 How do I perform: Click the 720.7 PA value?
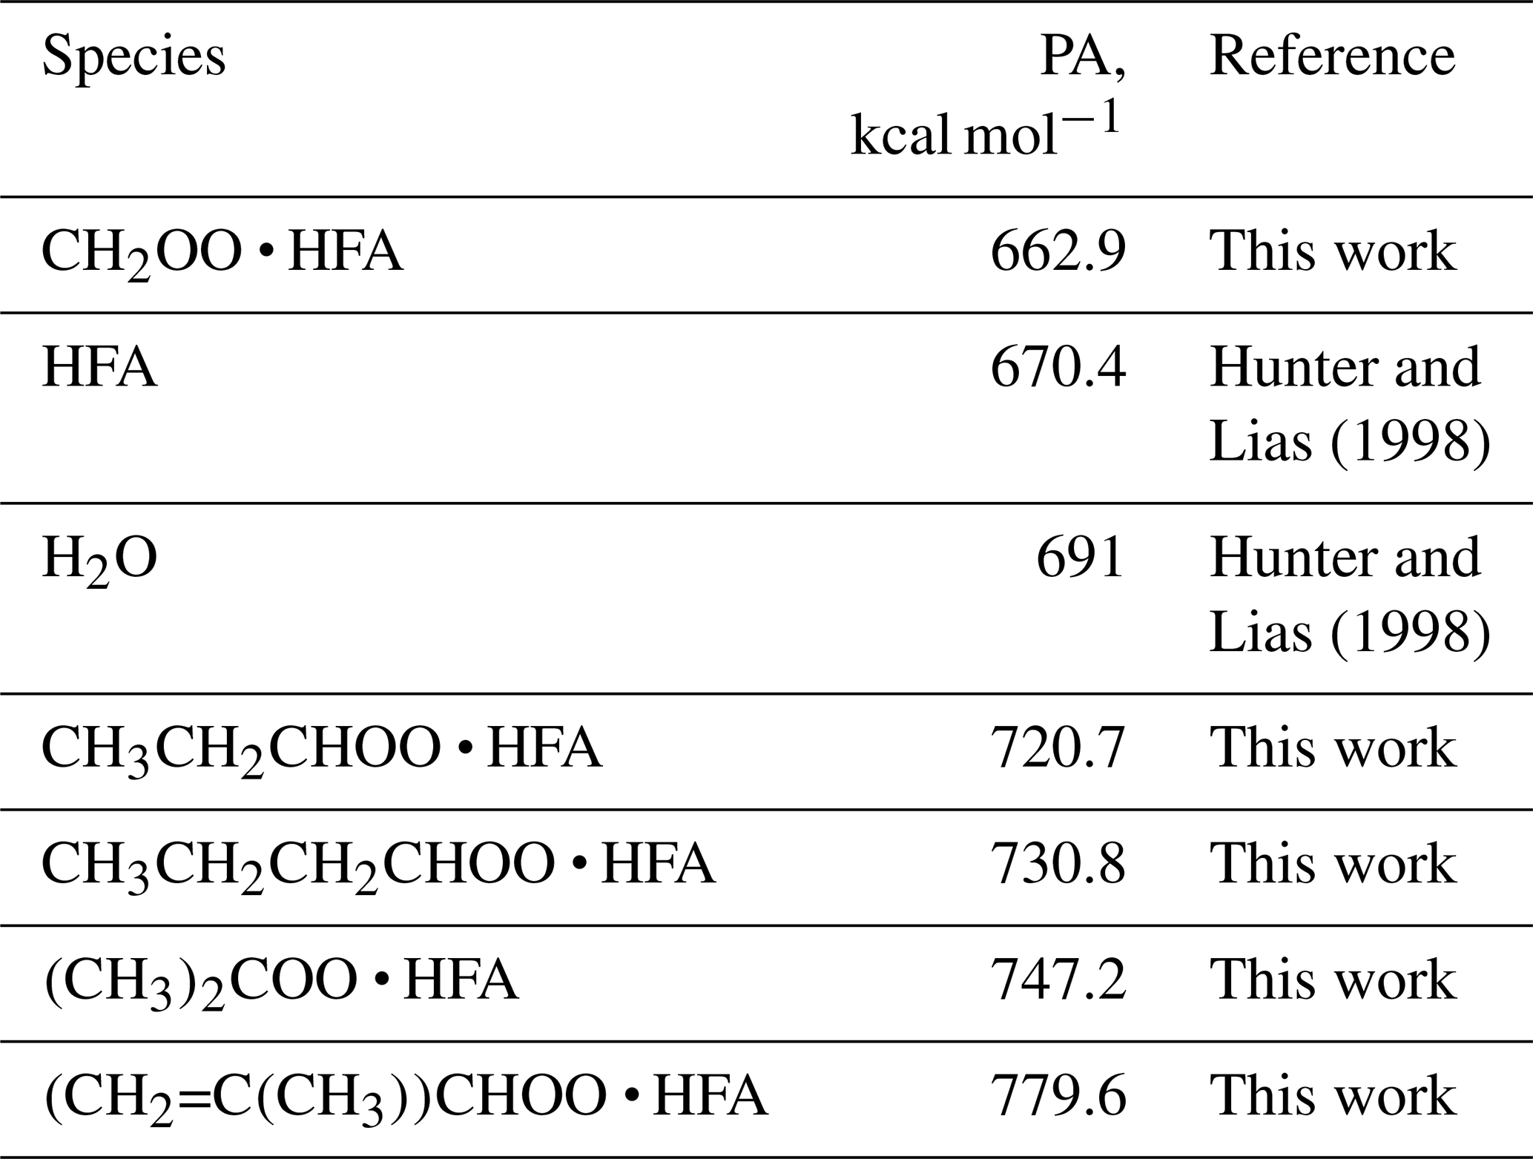1058,748
